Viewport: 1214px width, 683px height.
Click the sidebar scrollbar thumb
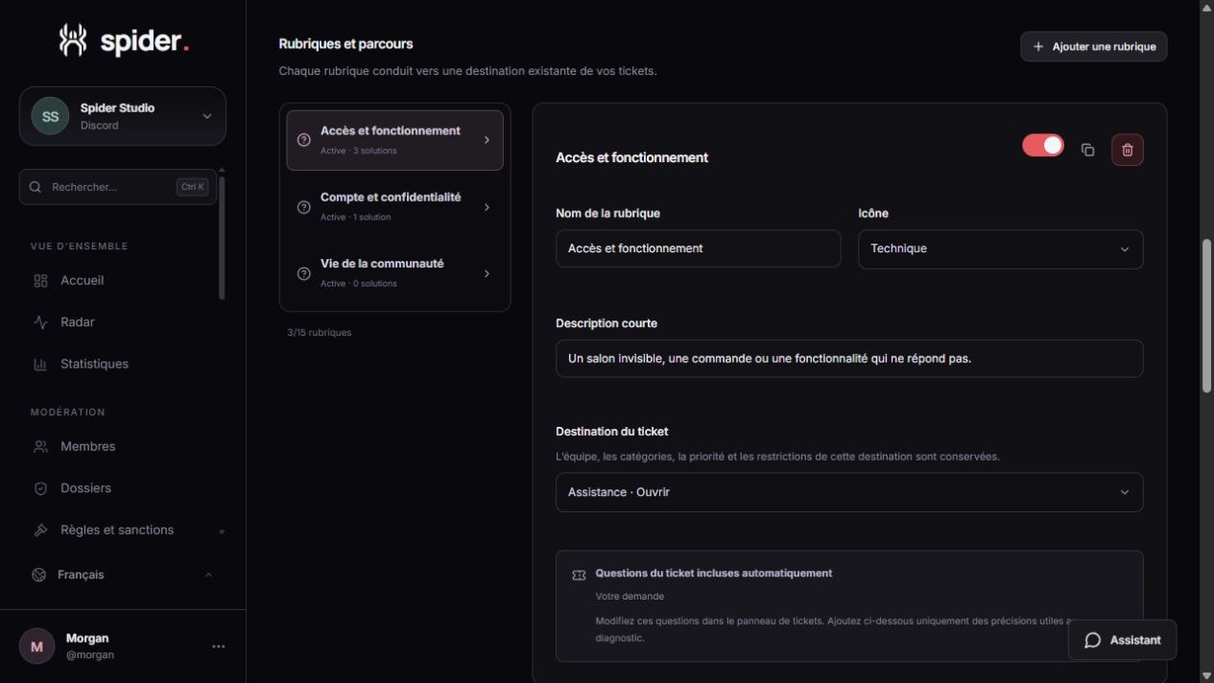[223, 236]
